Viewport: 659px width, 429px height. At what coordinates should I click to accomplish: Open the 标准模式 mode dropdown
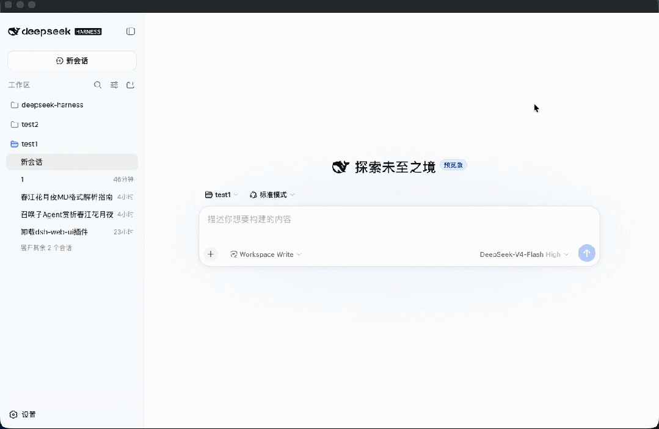coord(272,195)
